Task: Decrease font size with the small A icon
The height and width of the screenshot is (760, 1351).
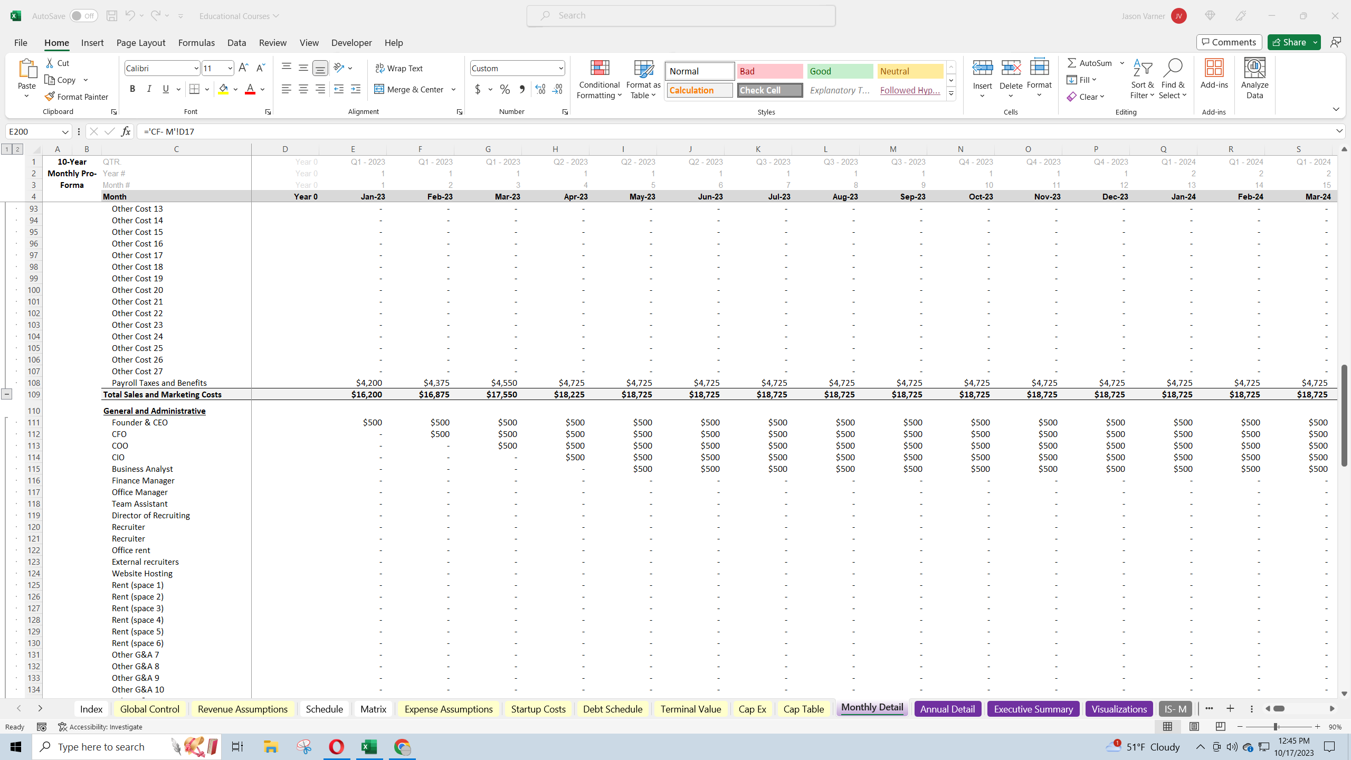Action: tap(260, 68)
